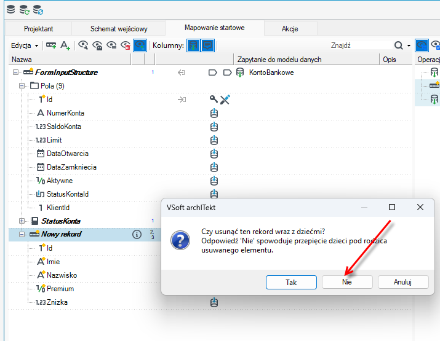Select the Nazwisko field
This screenshot has height=341, width=440.
(62, 275)
